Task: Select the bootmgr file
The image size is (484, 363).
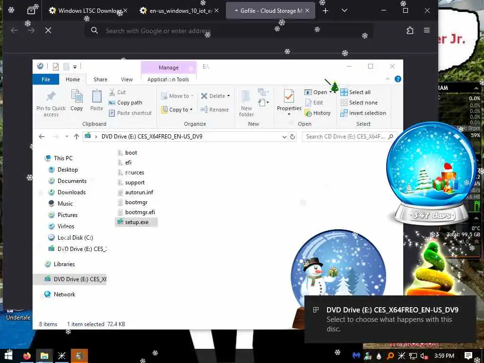Action: point(132,202)
